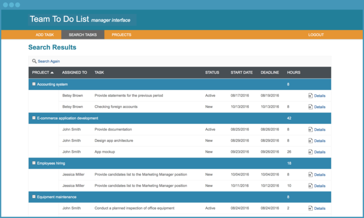Click Details icon for 10/04/2016 candidates task
Screen dimensions: 364x218
pyautogui.click(x=310, y=174)
